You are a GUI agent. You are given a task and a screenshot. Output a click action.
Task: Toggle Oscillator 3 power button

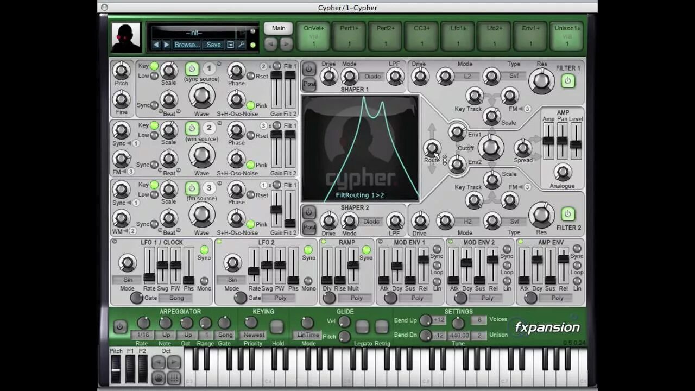(192, 188)
